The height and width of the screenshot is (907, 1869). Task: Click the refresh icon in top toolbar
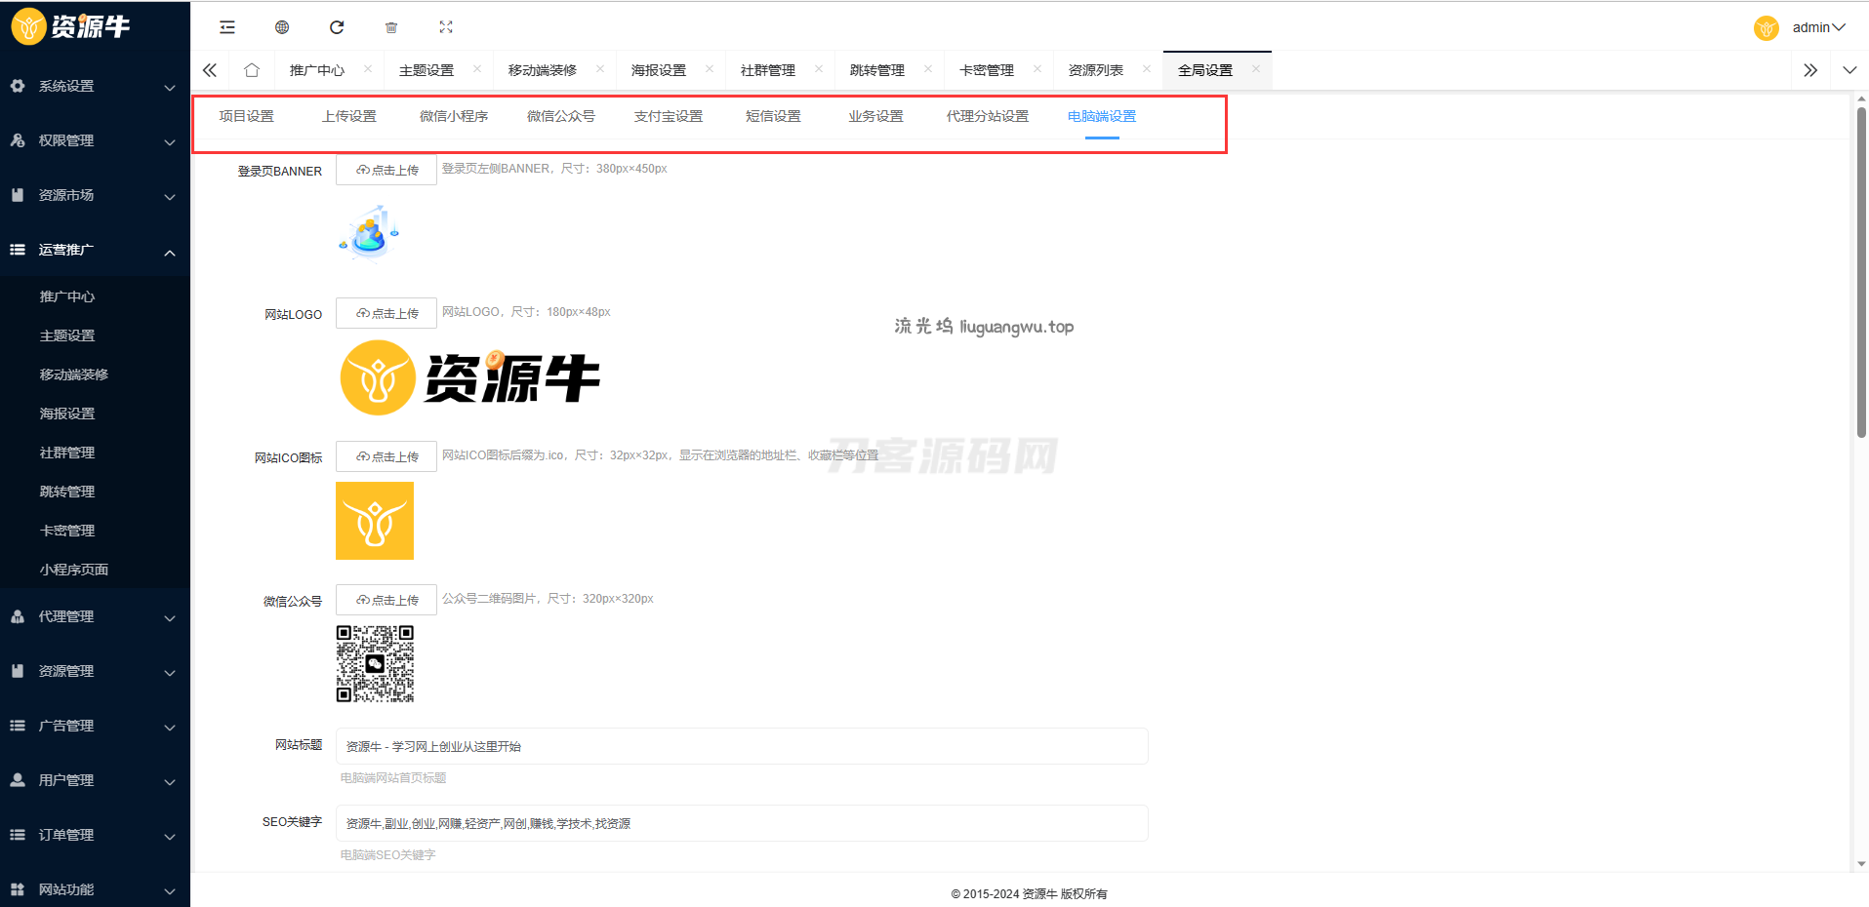(x=337, y=27)
